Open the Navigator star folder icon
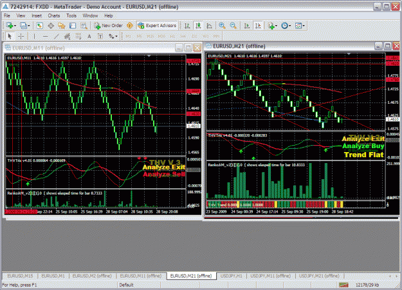This screenshot has height=290, width=402. 62,26
